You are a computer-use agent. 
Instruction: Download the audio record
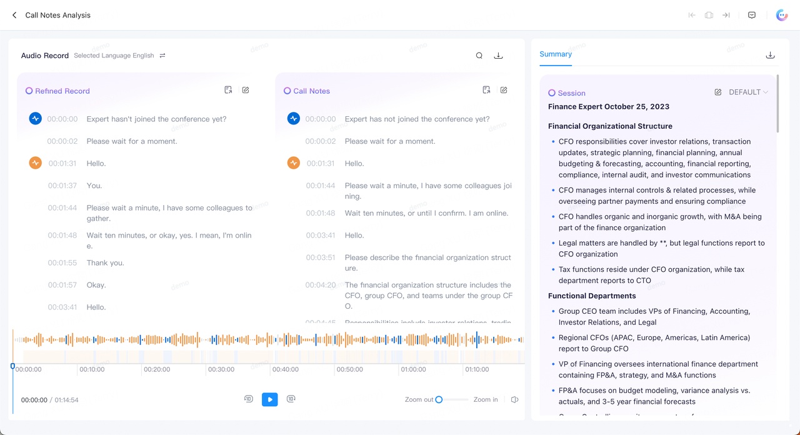(498, 56)
